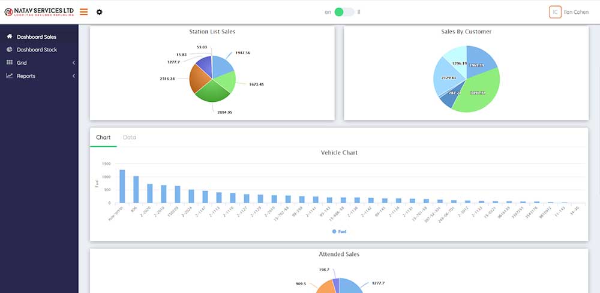This screenshot has width=600, height=293.
Task: Toggle the Fuel series legend marker
Action: click(x=334, y=231)
